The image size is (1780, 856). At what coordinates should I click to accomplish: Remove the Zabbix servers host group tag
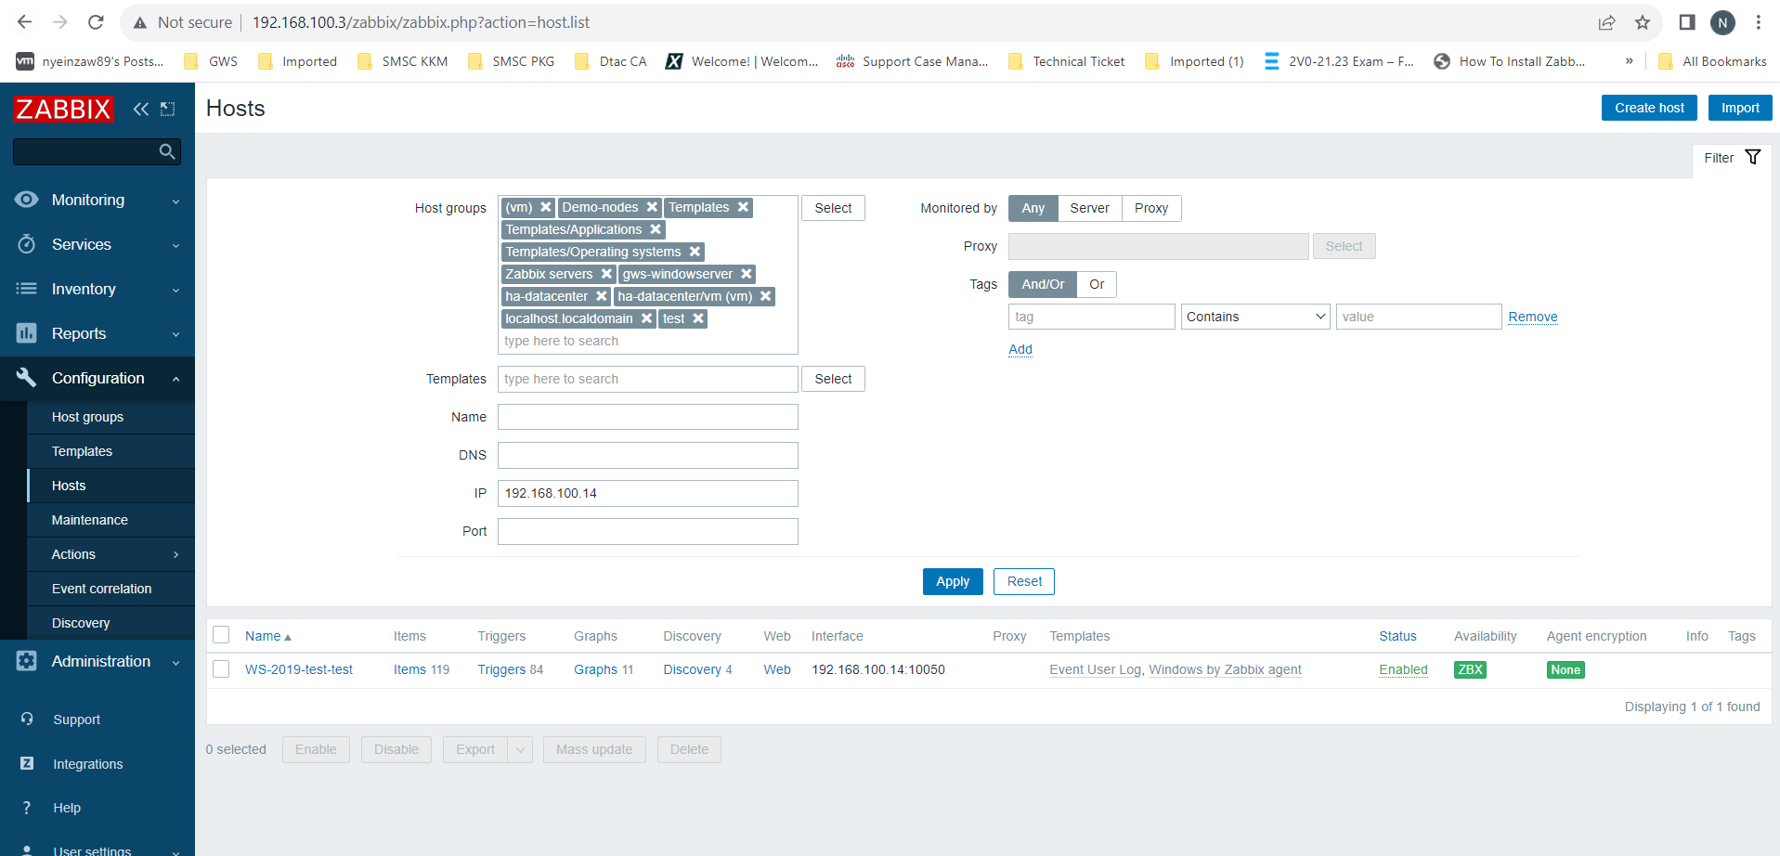click(x=606, y=275)
